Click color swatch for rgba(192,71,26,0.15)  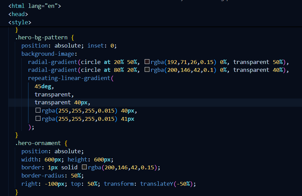click(147, 62)
